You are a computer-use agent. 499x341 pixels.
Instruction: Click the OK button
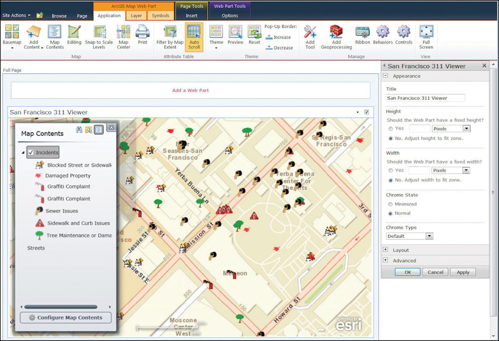click(408, 272)
